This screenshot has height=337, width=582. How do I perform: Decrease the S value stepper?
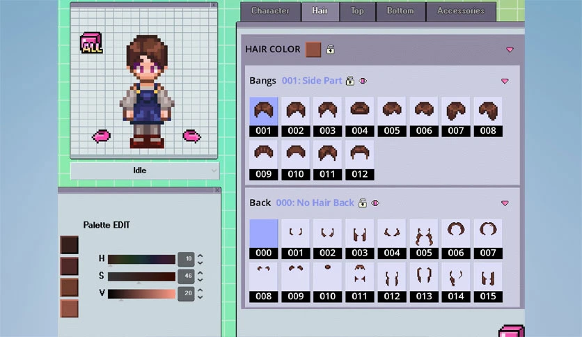pyautogui.click(x=200, y=280)
